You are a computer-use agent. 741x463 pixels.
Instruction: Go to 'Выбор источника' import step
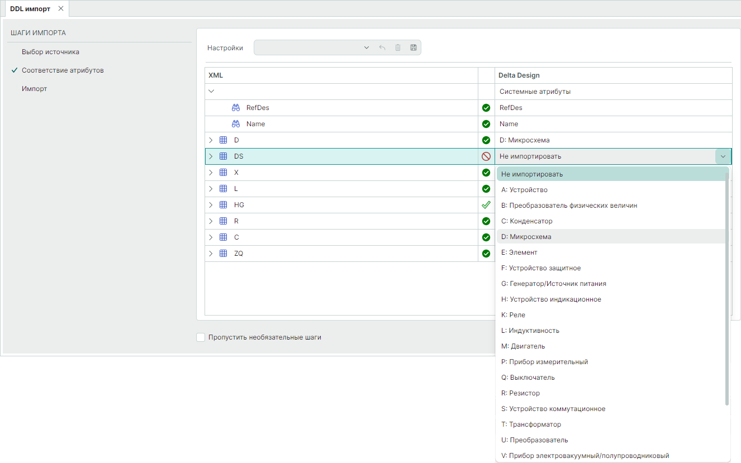point(50,52)
